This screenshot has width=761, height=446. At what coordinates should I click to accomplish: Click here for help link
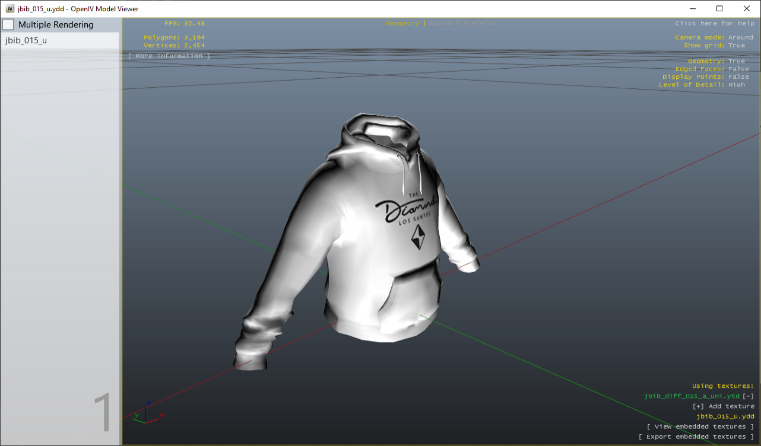(x=714, y=23)
